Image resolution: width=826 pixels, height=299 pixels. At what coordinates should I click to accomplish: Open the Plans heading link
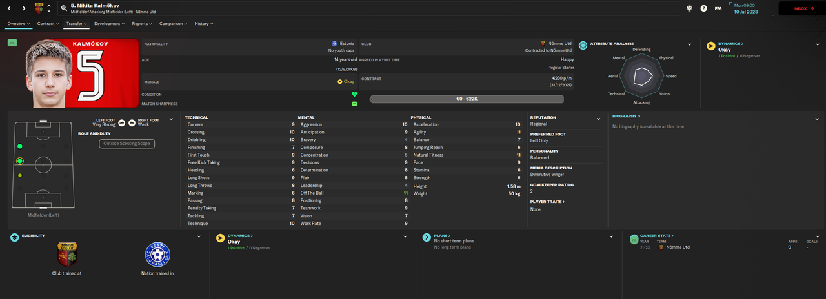441,236
